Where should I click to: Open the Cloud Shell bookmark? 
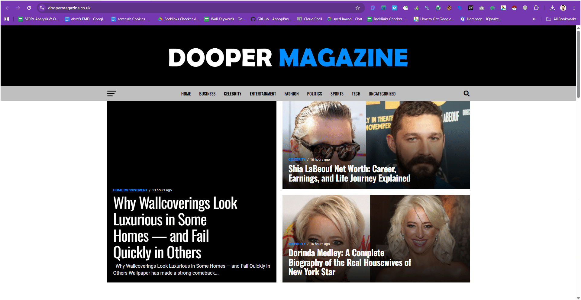[310, 19]
